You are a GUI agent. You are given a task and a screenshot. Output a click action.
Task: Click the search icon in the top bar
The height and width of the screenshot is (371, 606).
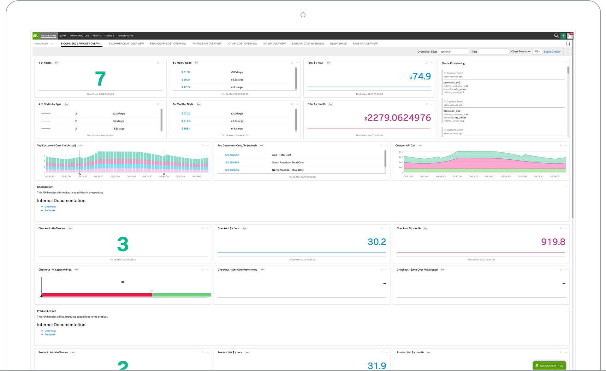tap(555, 35)
